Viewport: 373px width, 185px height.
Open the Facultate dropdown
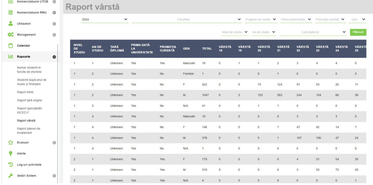[186, 19]
